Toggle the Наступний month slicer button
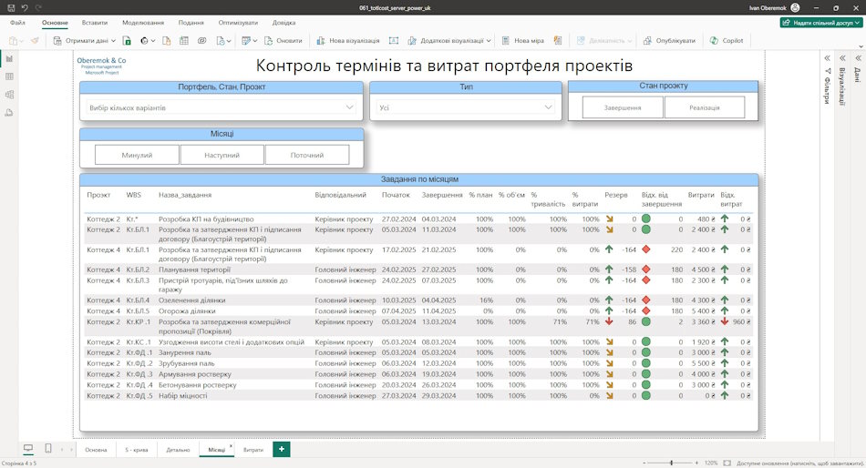The height and width of the screenshot is (468, 866). tap(222, 155)
